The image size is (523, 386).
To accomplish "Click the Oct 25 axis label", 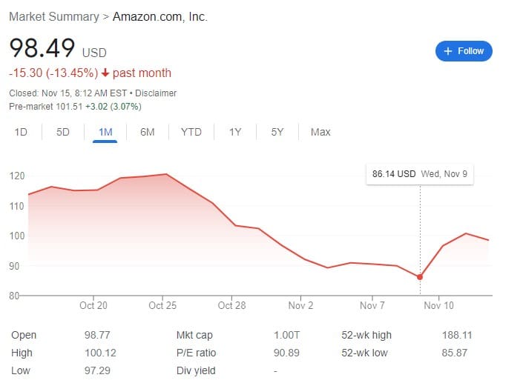I will 162,305.
